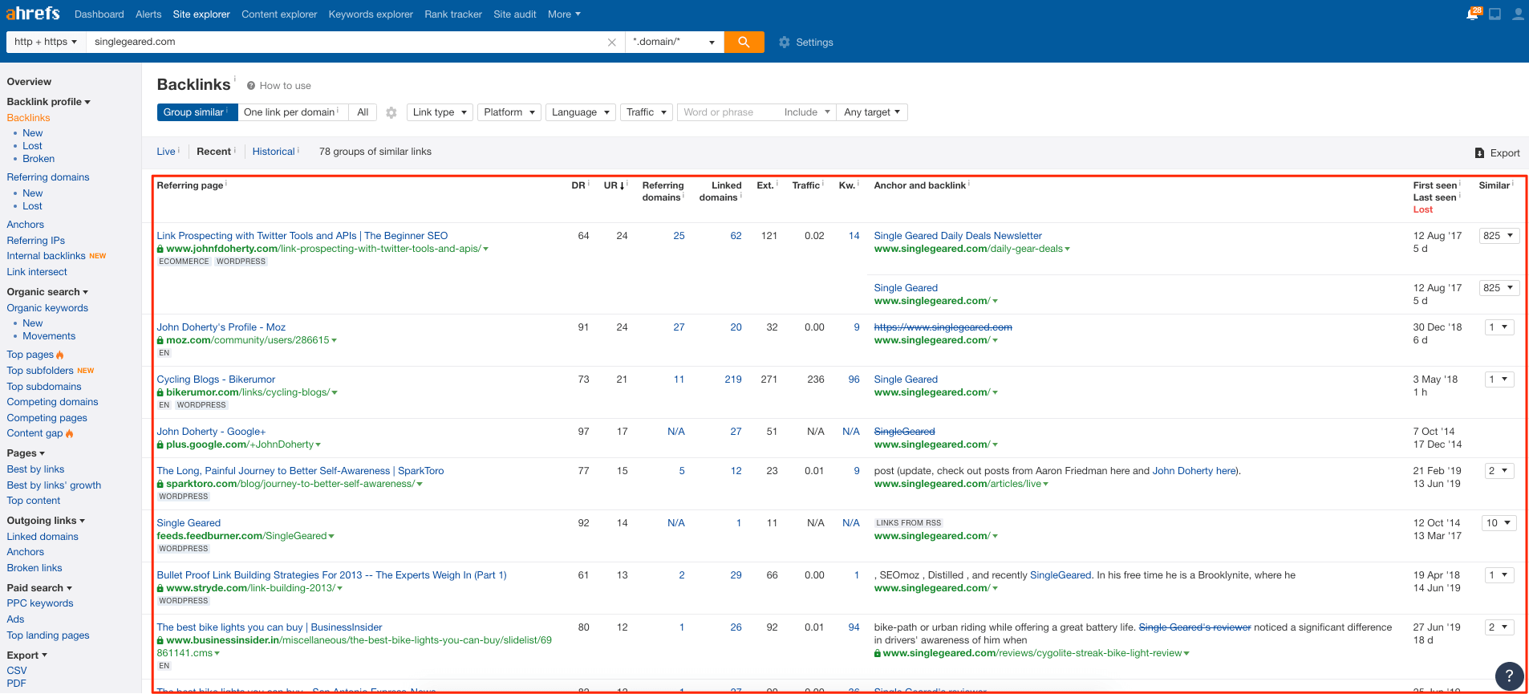
Task: Open Broken under Backlinks in sidebar
Action: tap(39, 159)
